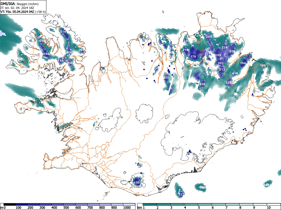Click the legend tick label '500'
This screenshot has width=281, height=210.
pyautogui.click(x=66, y=208)
